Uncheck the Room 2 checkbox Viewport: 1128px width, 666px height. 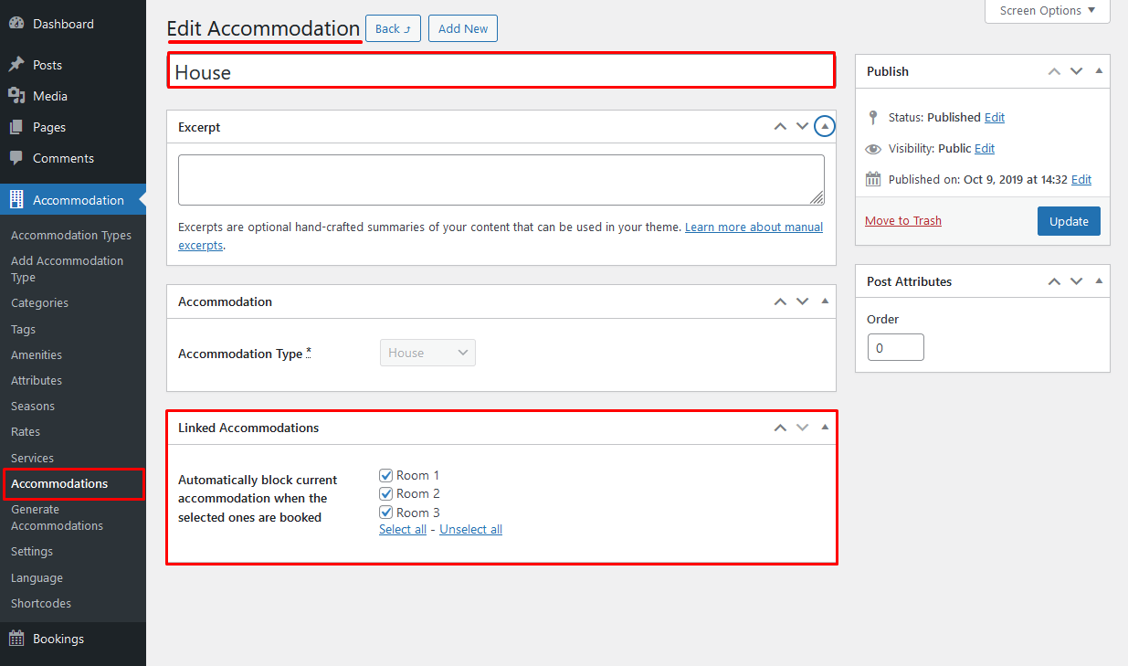point(385,493)
